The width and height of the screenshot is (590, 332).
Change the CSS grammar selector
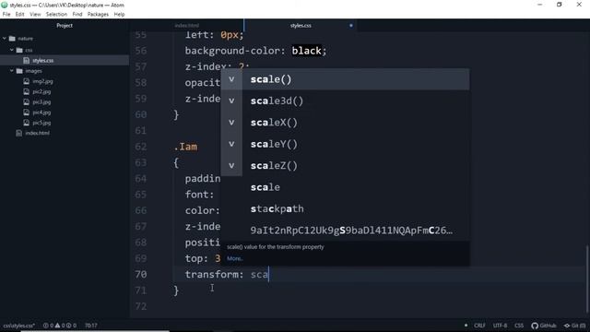coord(519,326)
